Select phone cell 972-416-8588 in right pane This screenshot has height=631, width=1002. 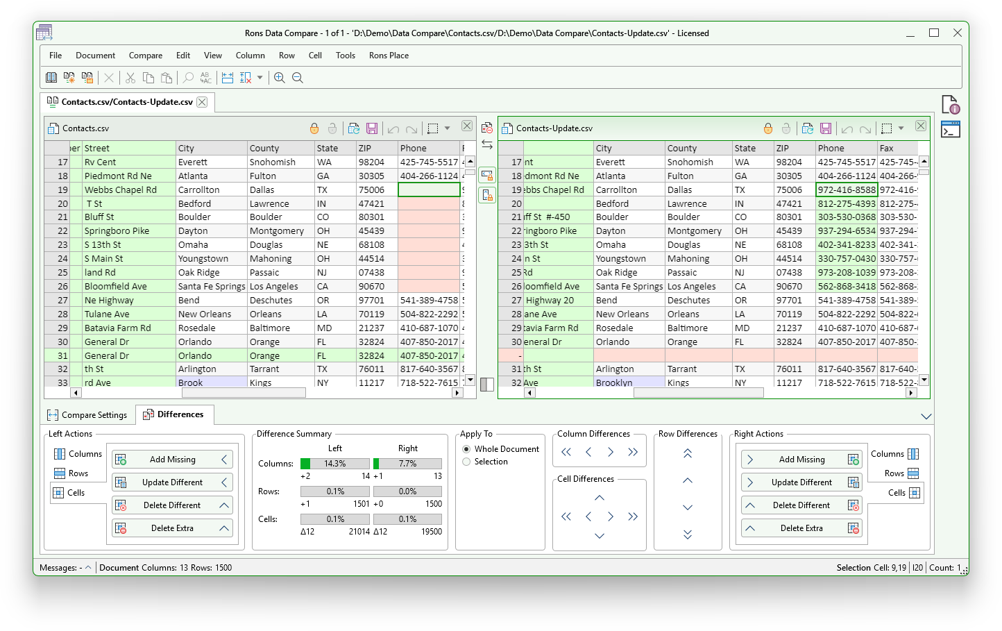[847, 190]
